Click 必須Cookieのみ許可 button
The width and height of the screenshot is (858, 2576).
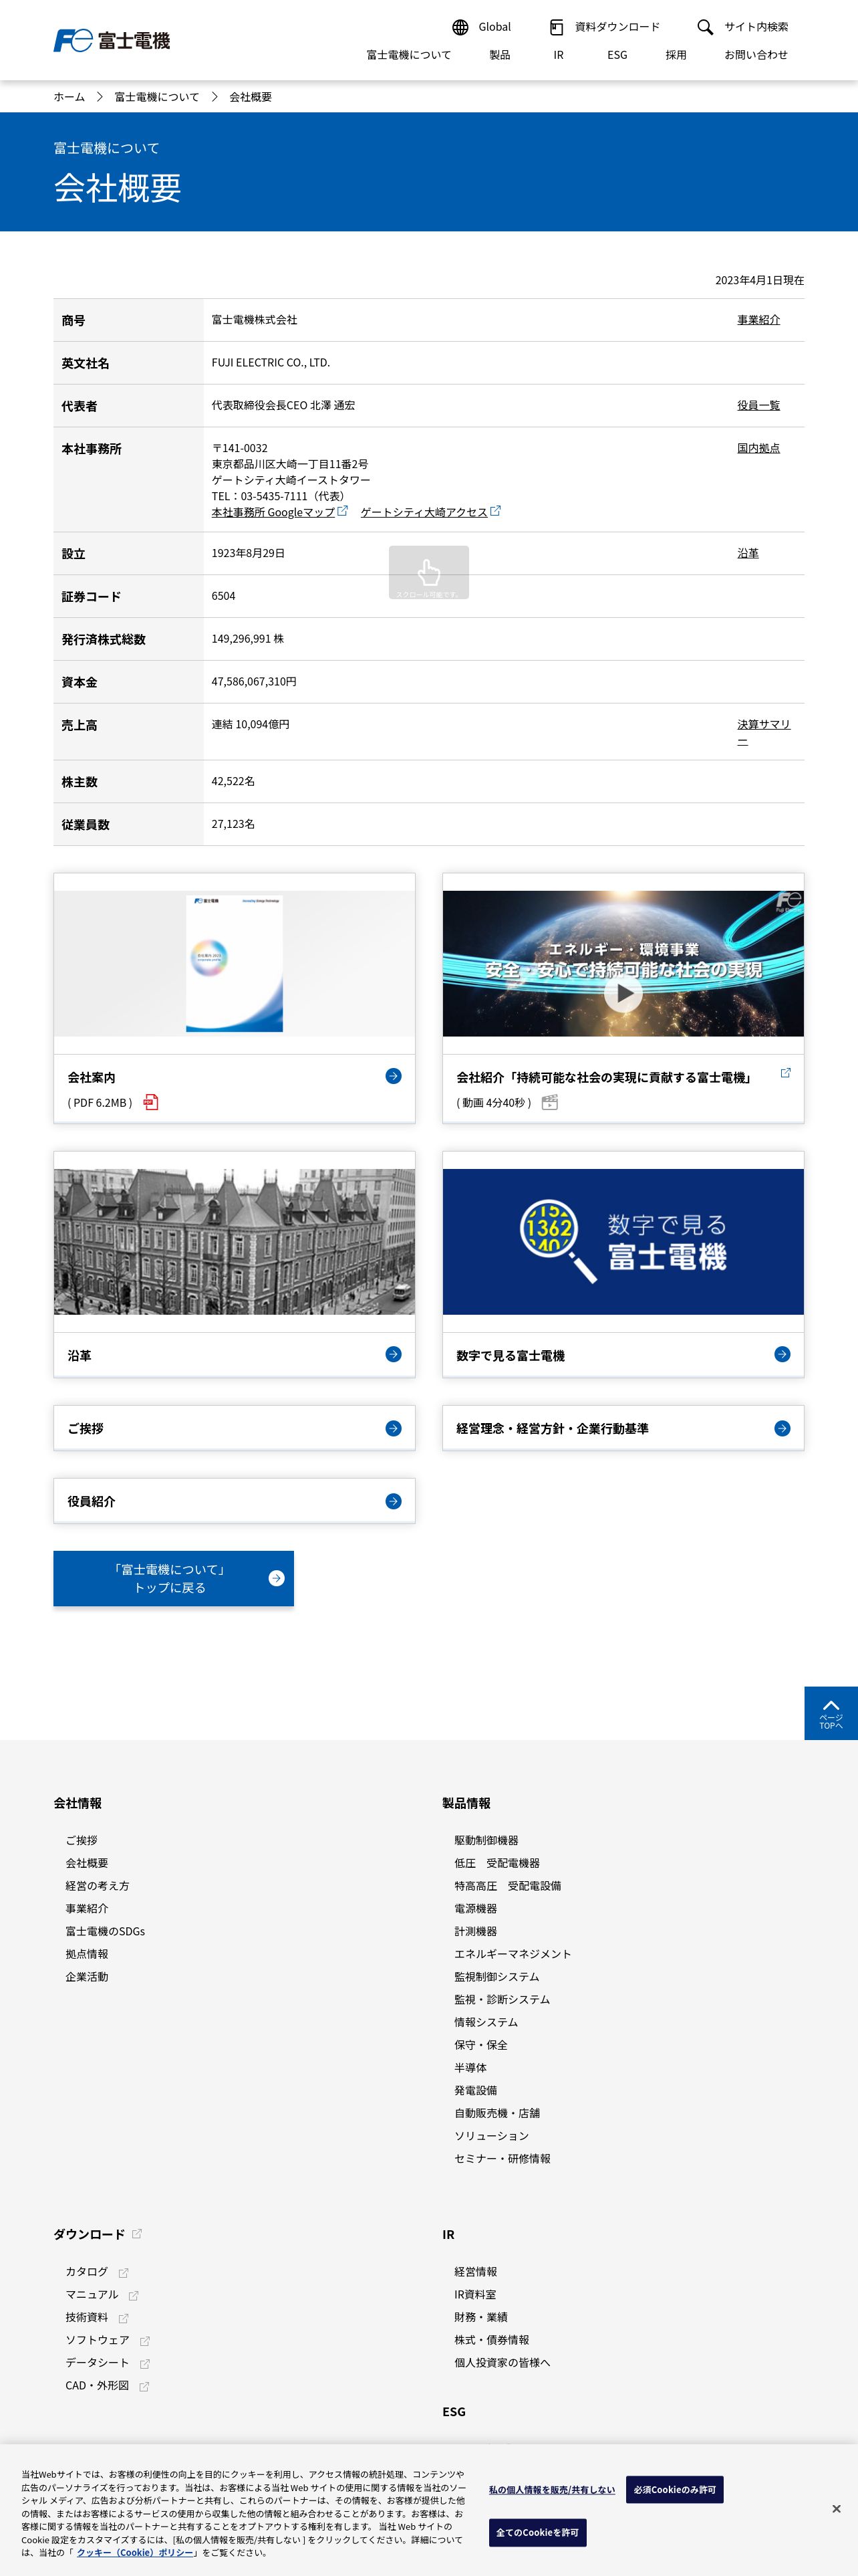(x=674, y=2489)
